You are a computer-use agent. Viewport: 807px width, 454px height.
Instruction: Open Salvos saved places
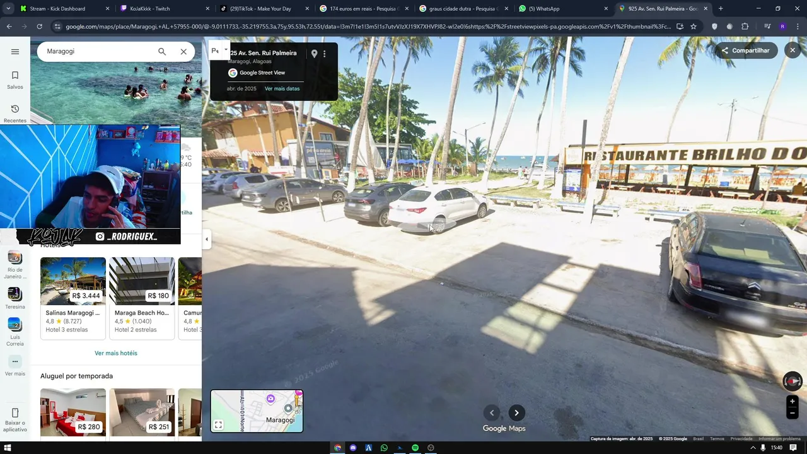(x=15, y=79)
